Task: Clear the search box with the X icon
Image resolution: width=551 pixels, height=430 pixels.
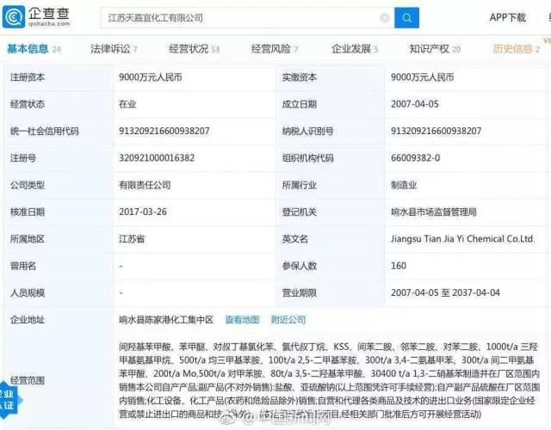Action: [x=383, y=17]
